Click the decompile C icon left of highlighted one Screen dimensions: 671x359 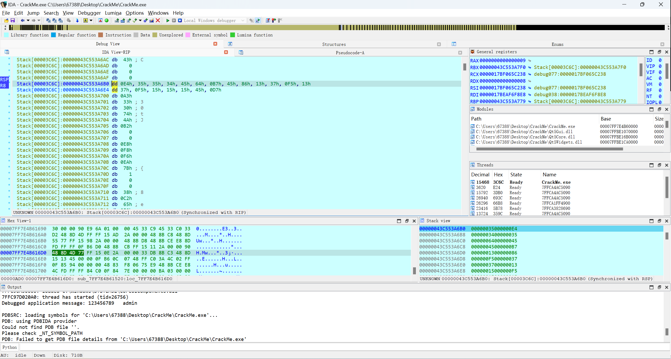click(251, 20)
